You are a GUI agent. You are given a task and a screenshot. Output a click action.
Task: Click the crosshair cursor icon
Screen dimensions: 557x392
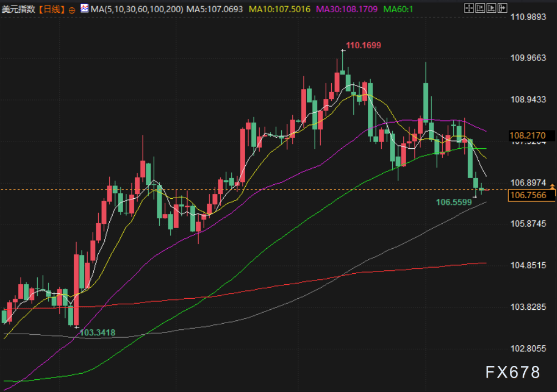point(469,8)
